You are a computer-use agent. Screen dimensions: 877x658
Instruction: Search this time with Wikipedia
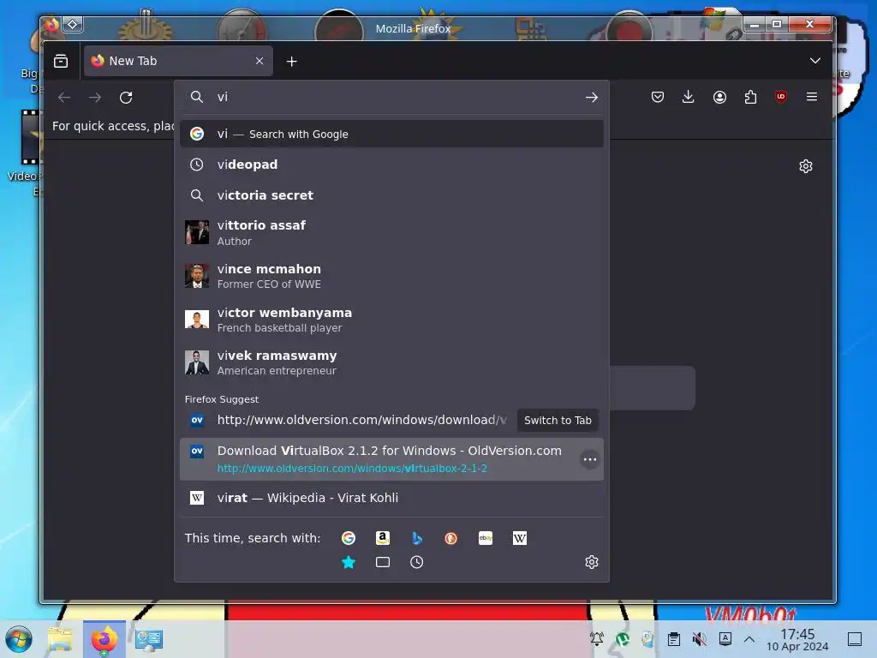(520, 538)
